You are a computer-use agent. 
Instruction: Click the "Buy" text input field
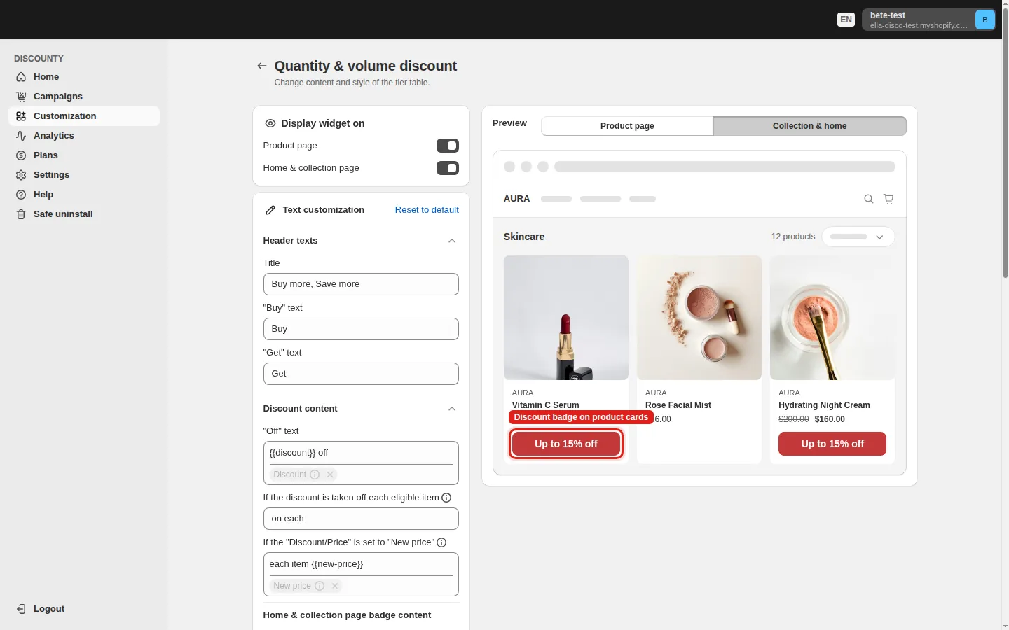(361, 329)
